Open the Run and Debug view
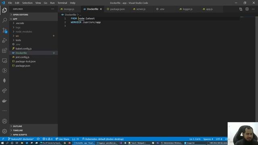Screen dimensions: 258x145 point(4,40)
